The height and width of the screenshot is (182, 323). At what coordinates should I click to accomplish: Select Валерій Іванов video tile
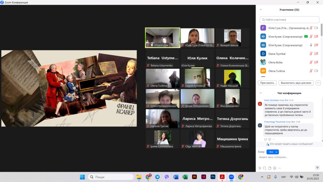click(x=232, y=38)
